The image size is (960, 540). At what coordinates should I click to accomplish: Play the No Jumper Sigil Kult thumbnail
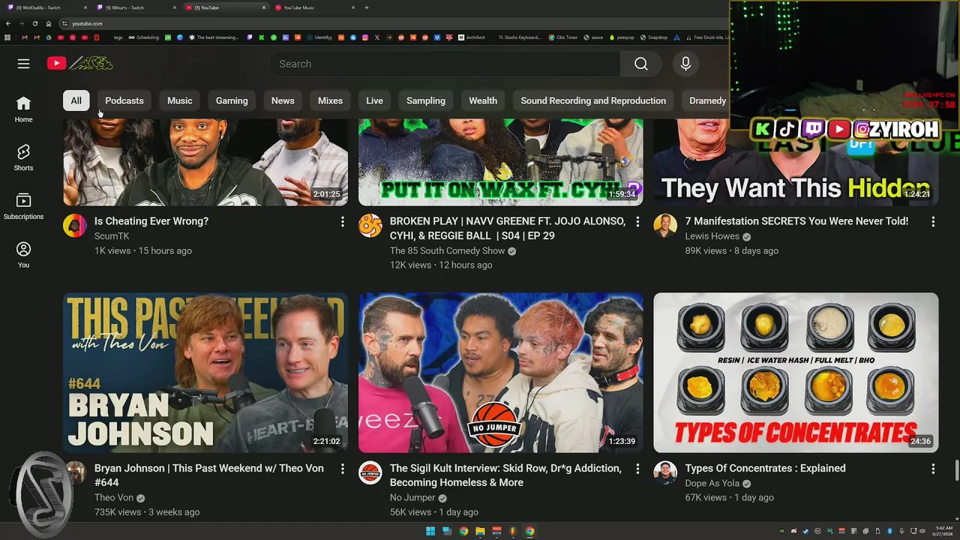[500, 373]
